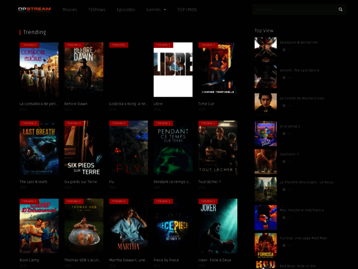Click the Deadpool & Wolverine title
The image size is (358, 269).
(299, 43)
